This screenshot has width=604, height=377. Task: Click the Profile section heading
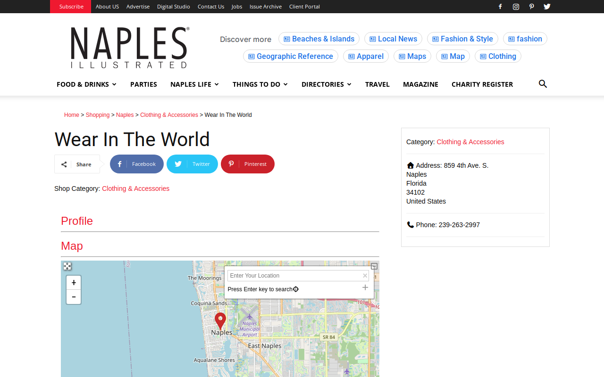click(x=77, y=221)
